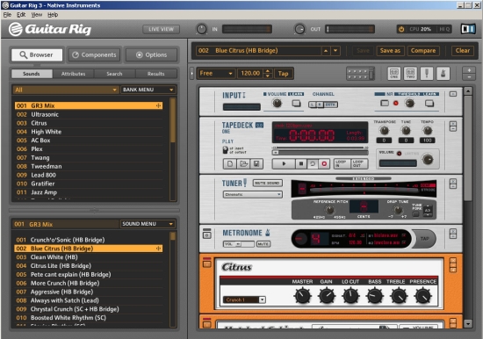The height and width of the screenshot is (339, 483).
Task: Collapse or expand all rack modules
Action: pyautogui.click(x=469, y=74)
